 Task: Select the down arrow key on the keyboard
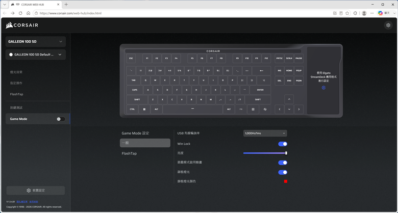pyautogui.click(x=289, y=109)
